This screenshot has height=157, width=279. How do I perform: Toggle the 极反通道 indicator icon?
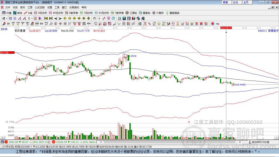[x=35, y=18]
